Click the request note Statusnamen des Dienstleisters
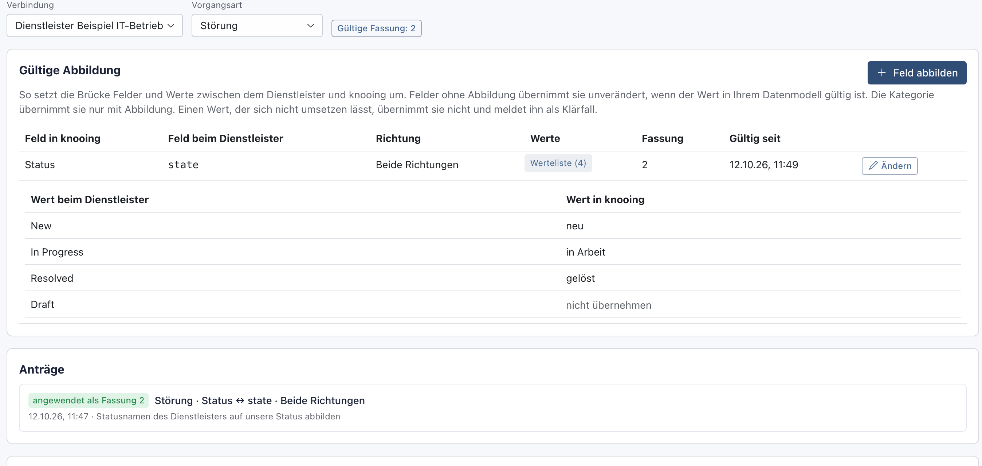The height and width of the screenshot is (466, 982). point(218,416)
